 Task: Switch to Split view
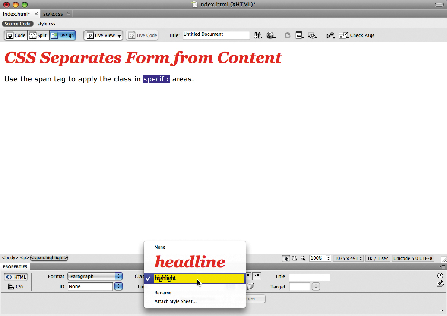(38, 35)
